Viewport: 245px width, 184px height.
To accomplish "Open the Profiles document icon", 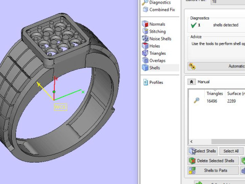I will (x=145, y=82).
